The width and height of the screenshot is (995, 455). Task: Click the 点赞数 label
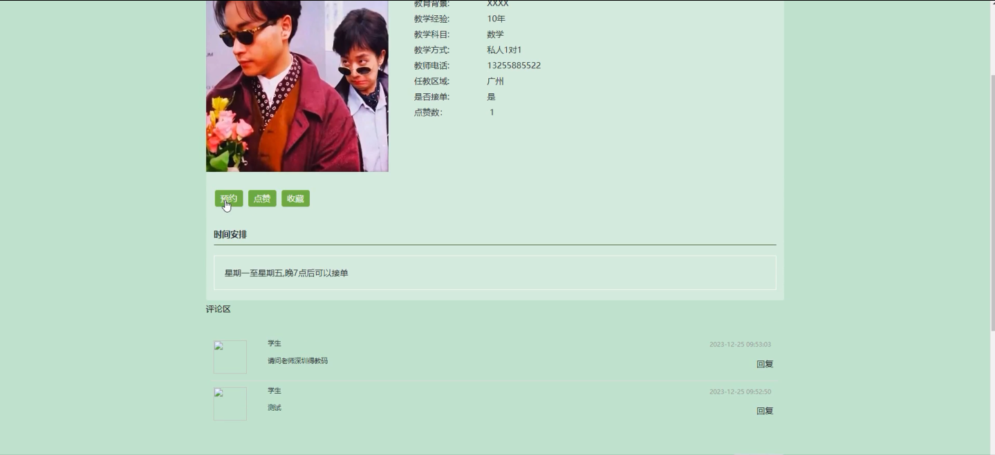[x=428, y=113]
